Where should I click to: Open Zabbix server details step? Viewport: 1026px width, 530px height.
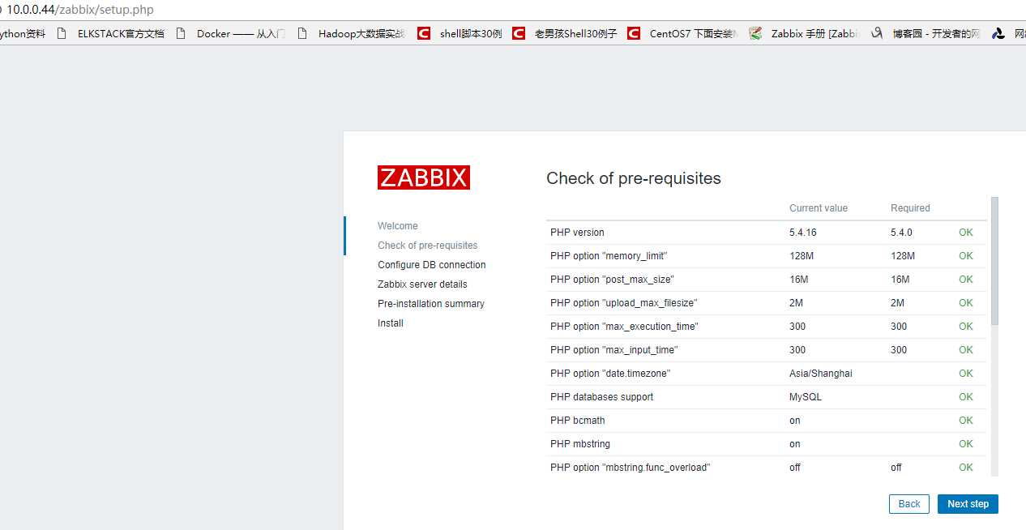(x=422, y=284)
